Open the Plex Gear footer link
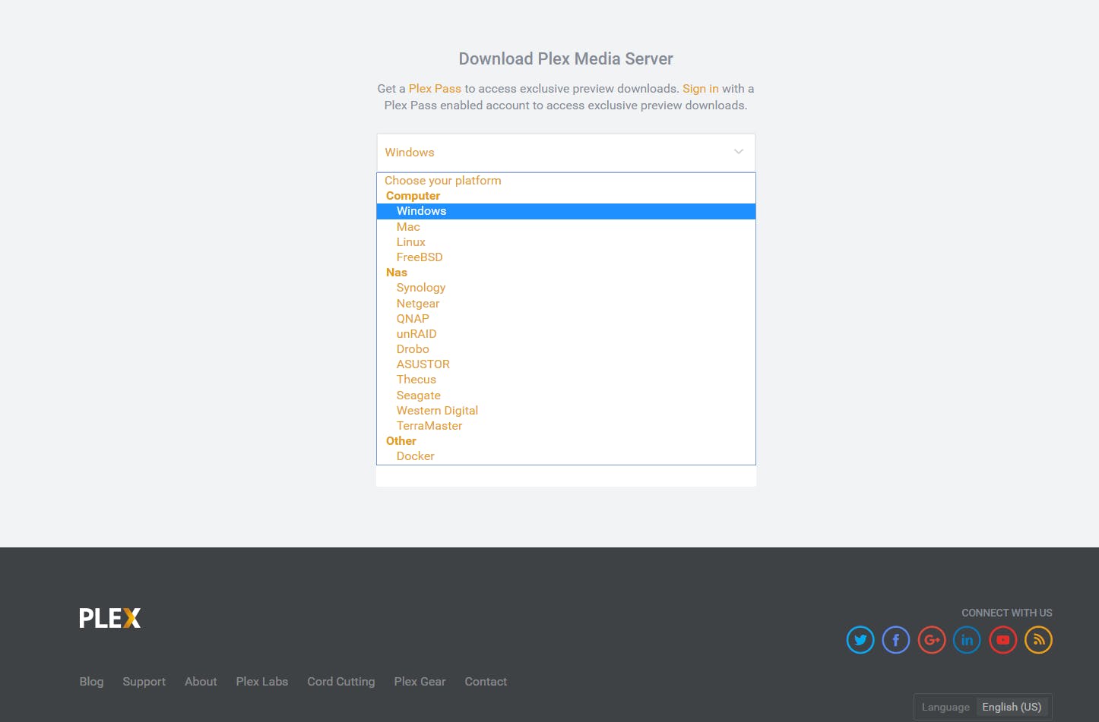1099x722 pixels. 420,682
